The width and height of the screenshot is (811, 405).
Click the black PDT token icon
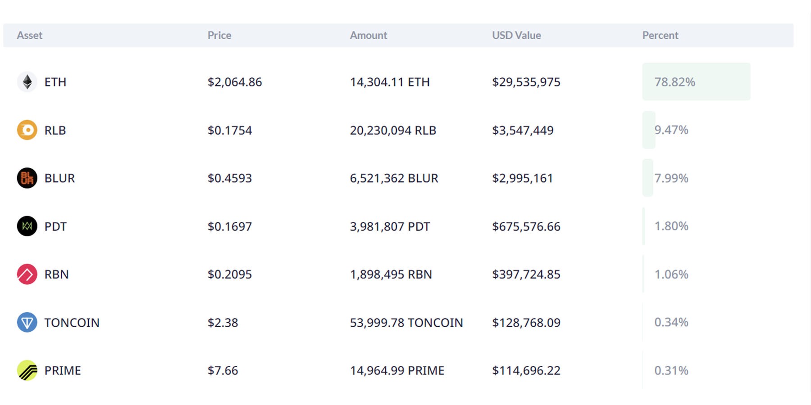[x=27, y=226]
